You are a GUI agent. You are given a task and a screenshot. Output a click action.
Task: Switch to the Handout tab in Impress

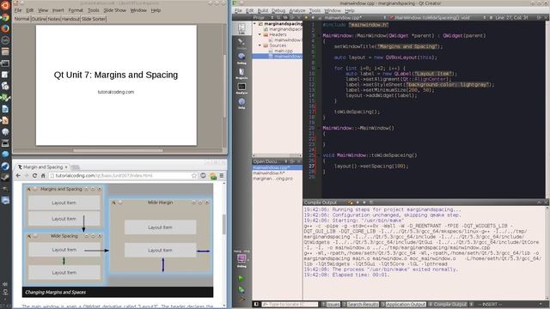[x=70, y=19]
